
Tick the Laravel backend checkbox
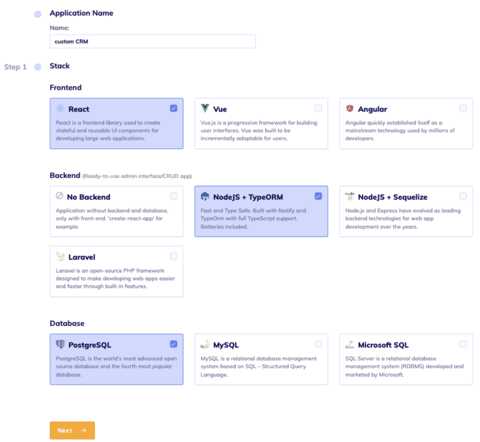pyautogui.click(x=173, y=256)
